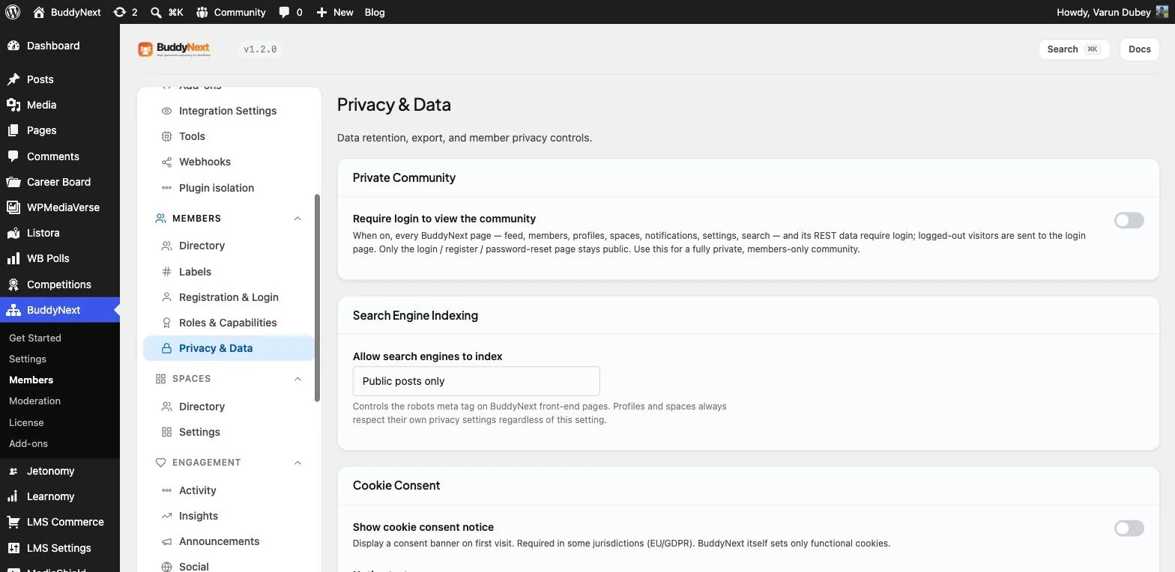Open Insights under Engagement
Image resolution: width=1175 pixels, height=572 pixels.
(229, 516)
